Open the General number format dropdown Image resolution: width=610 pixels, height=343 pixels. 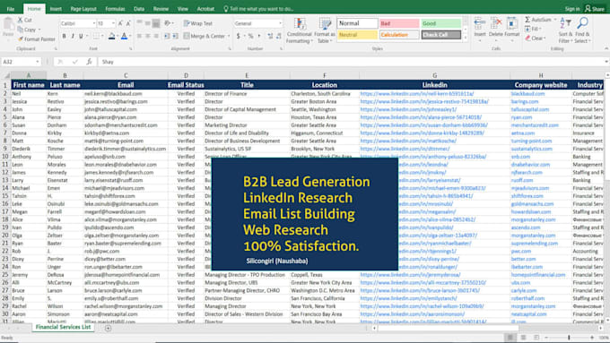click(280, 23)
